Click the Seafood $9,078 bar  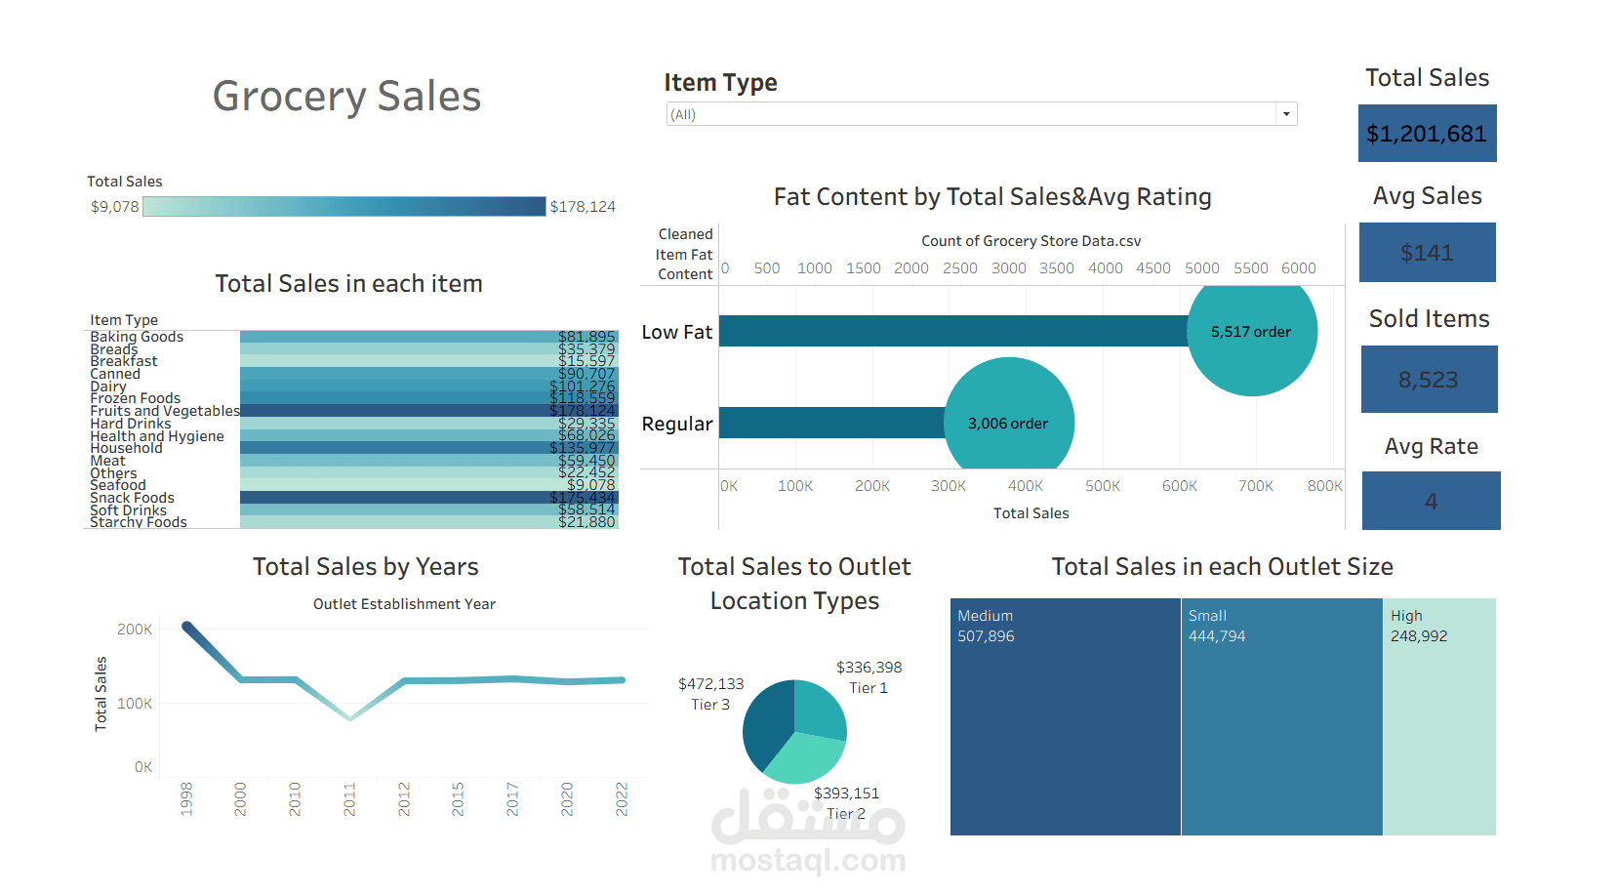429,485
